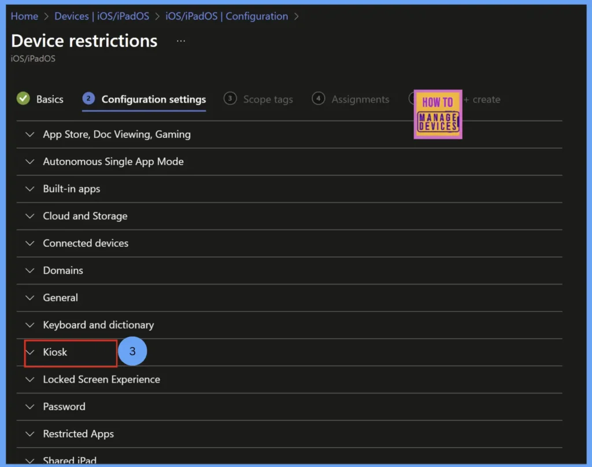Click the Cloud and Storage label
Screen dimensions: 592x467
click(85, 216)
